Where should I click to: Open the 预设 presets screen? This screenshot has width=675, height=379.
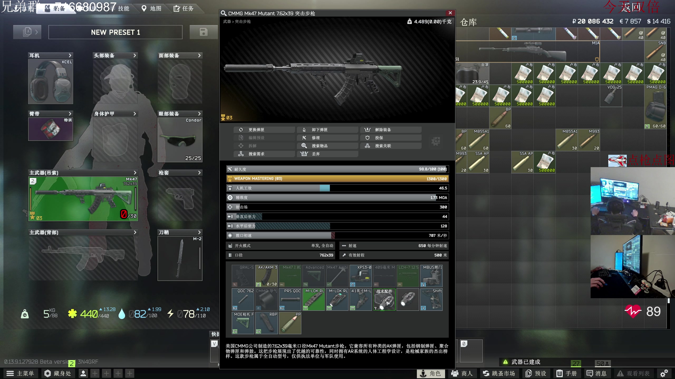tap(536, 373)
